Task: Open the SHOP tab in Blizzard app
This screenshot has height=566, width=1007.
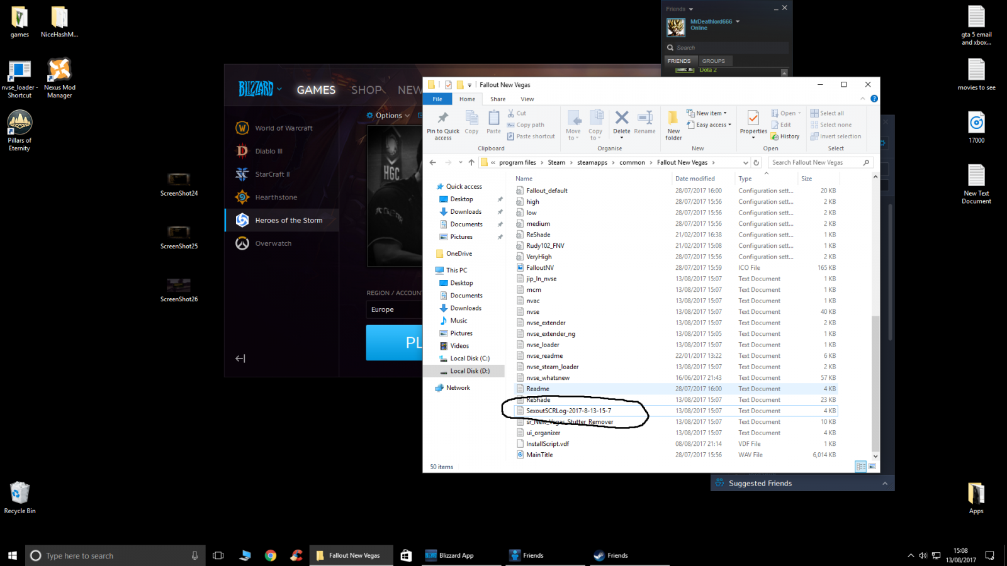Action: [x=366, y=90]
